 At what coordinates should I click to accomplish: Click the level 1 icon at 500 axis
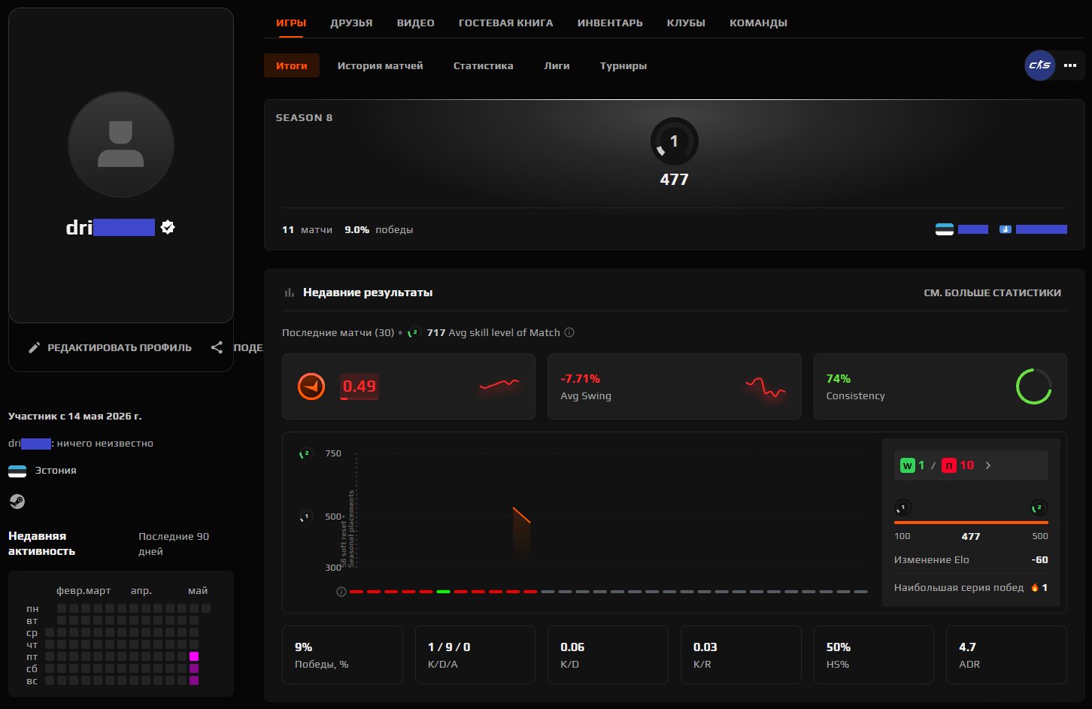305,517
